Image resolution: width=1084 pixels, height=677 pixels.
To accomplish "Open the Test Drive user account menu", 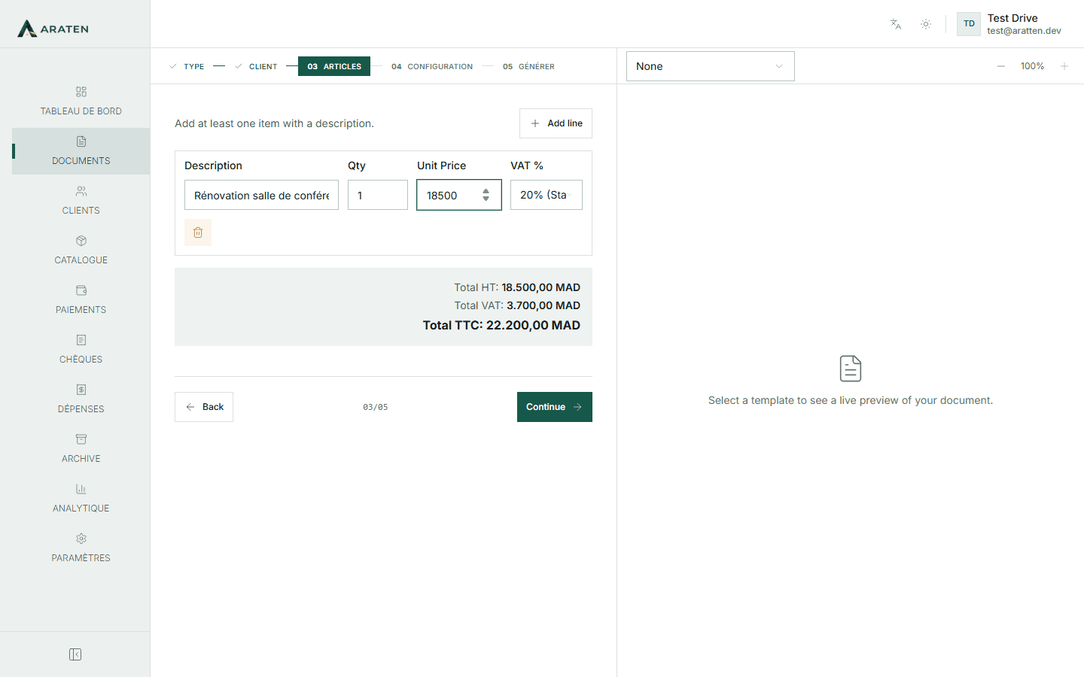I will 1009,24.
